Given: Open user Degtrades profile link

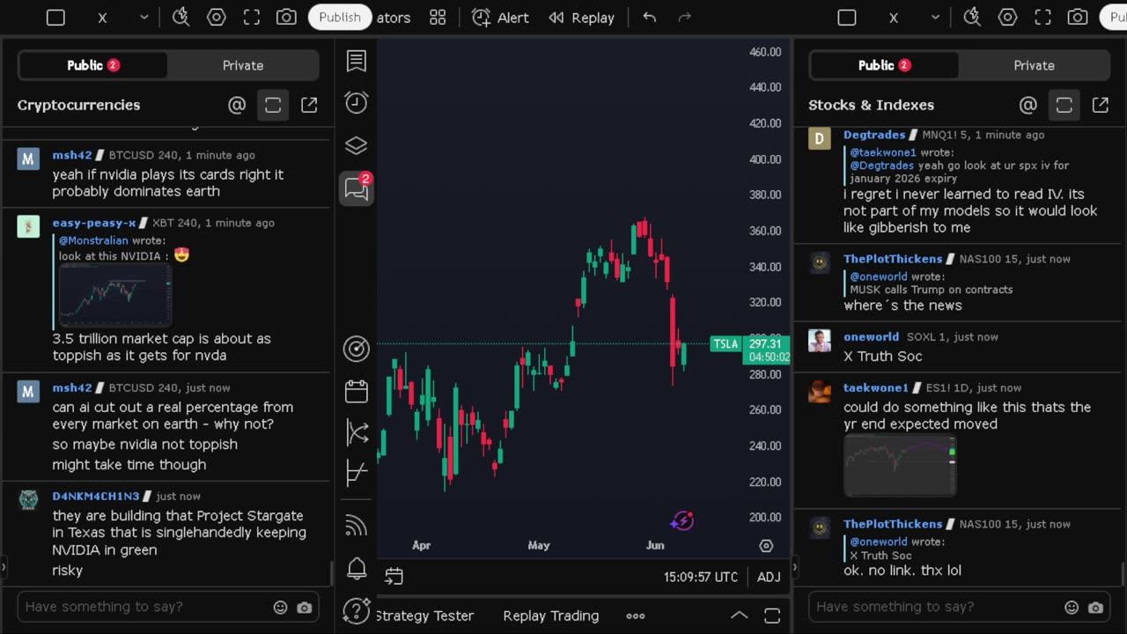Looking at the screenshot, I should 874,135.
